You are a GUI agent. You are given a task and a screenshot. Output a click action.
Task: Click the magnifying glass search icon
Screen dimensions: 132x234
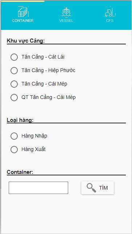click(x=91, y=188)
